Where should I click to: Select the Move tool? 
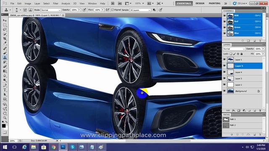coord(5,21)
